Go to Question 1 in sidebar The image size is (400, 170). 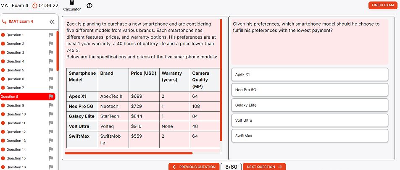coord(15,35)
